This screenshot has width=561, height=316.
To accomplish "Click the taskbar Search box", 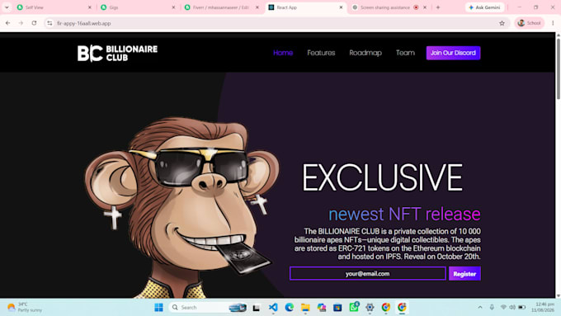I will click(x=208, y=308).
